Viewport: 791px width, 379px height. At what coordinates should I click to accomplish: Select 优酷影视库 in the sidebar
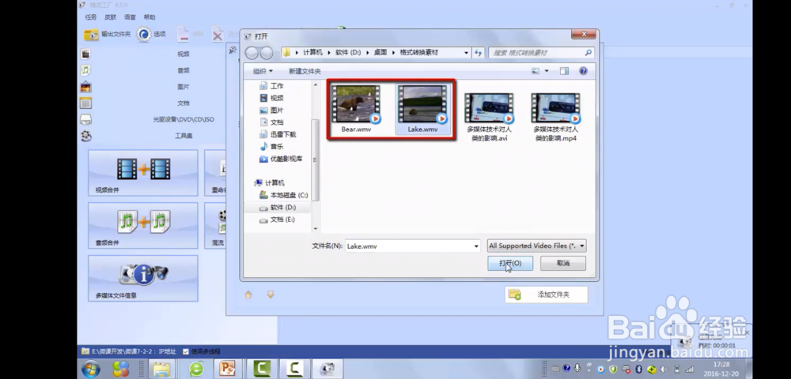coord(281,159)
